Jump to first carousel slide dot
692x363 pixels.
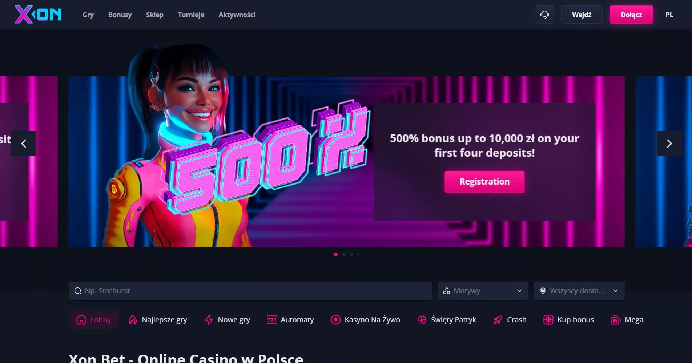[x=336, y=254]
